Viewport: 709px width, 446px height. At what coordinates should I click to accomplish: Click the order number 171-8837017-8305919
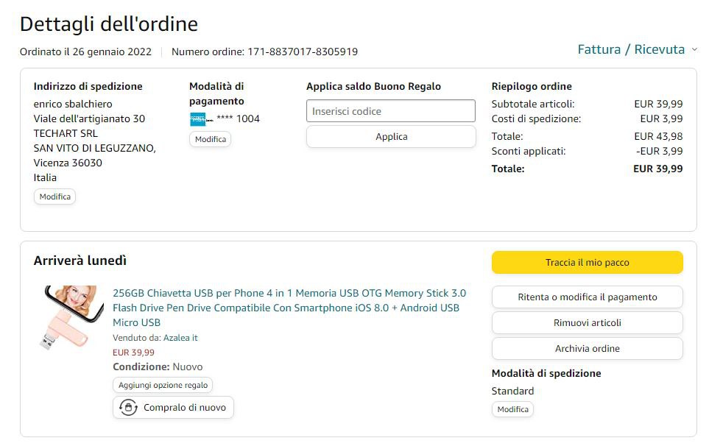pyautogui.click(x=303, y=52)
